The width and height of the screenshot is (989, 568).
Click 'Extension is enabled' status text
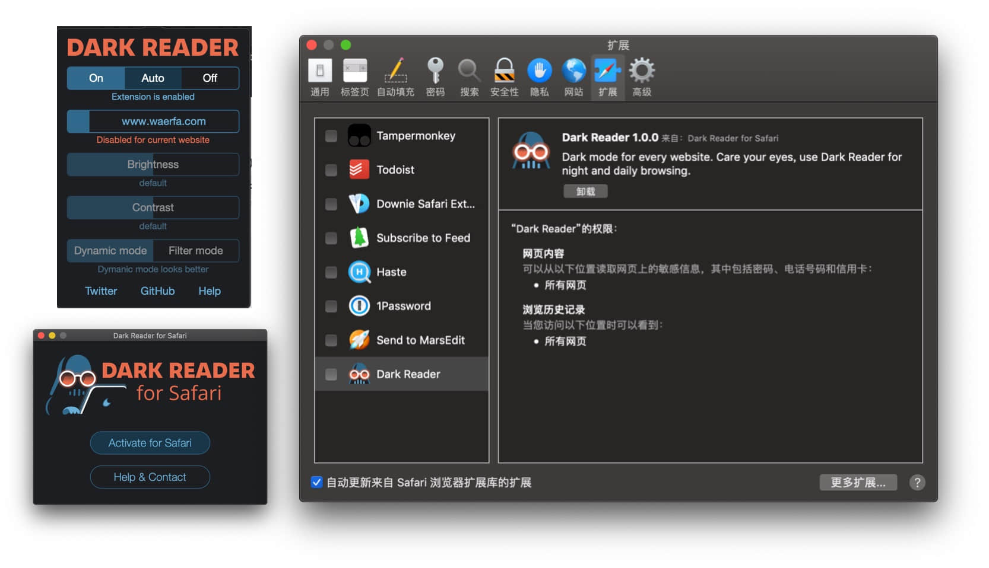click(153, 97)
